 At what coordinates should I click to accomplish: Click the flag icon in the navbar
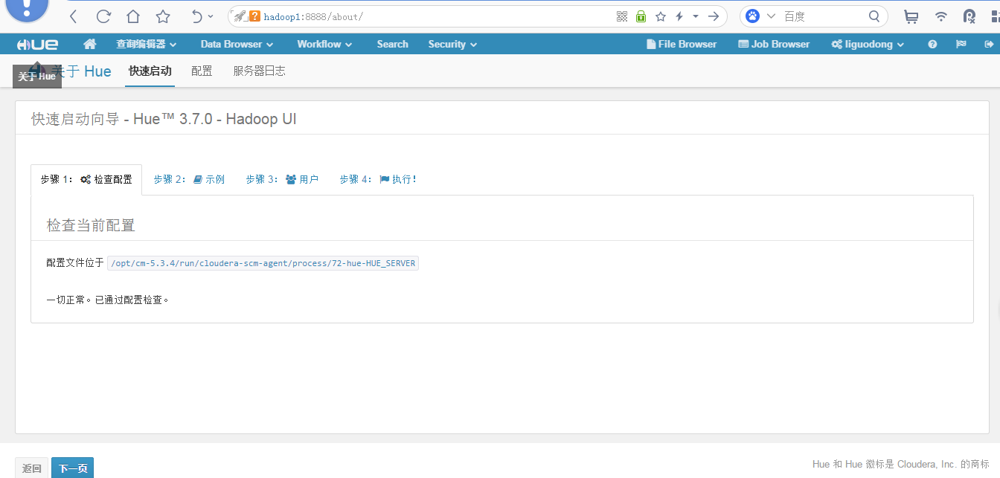click(961, 45)
